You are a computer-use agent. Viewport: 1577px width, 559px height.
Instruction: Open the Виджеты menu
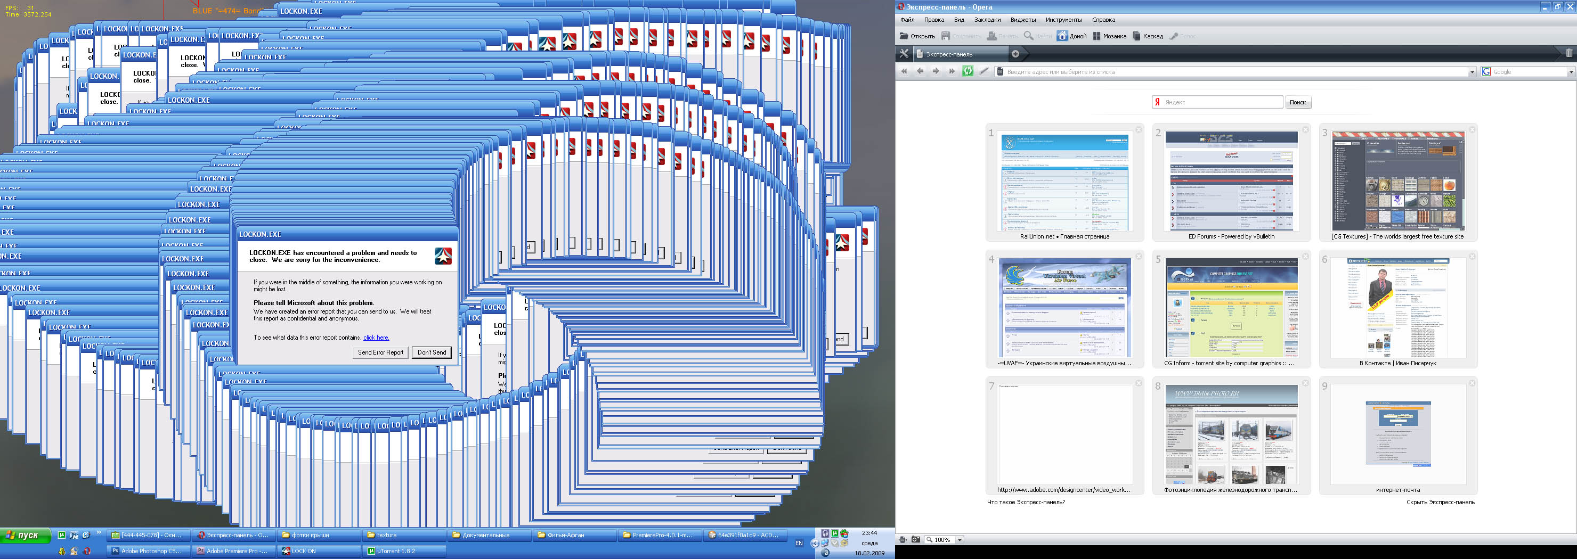[x=1023, y=20]
